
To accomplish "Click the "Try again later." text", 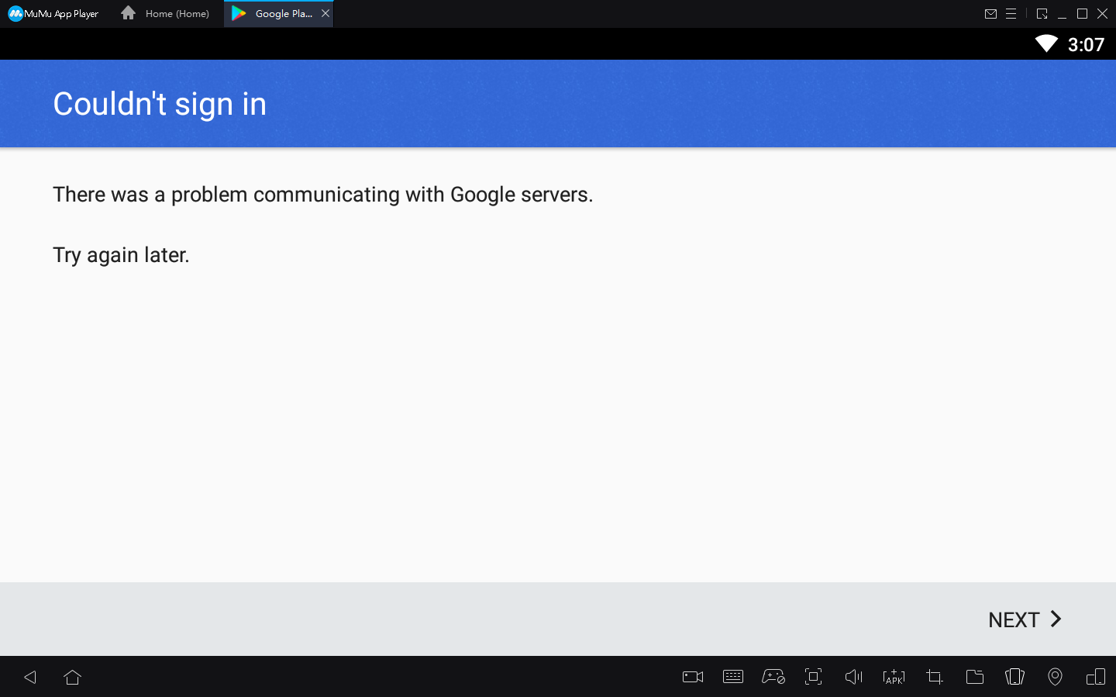I will [x=121, y=255].
